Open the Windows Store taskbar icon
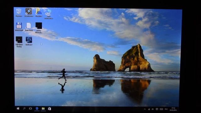The width and height of the screenshot is (201, 113). tap(50, 109)
